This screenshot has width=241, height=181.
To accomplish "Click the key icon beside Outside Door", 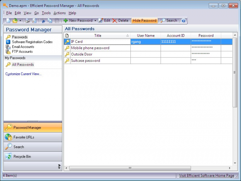I will [67, 54].
